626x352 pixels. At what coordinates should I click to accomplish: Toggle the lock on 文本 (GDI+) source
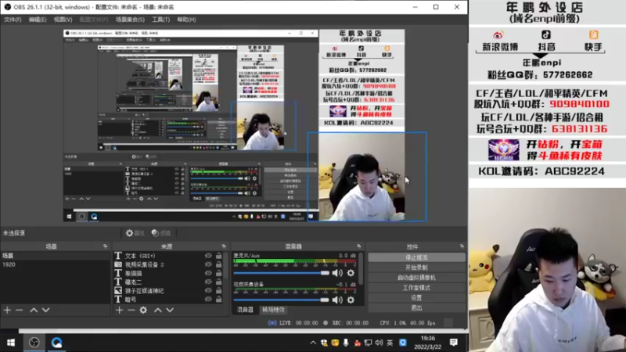click(219, 256)
